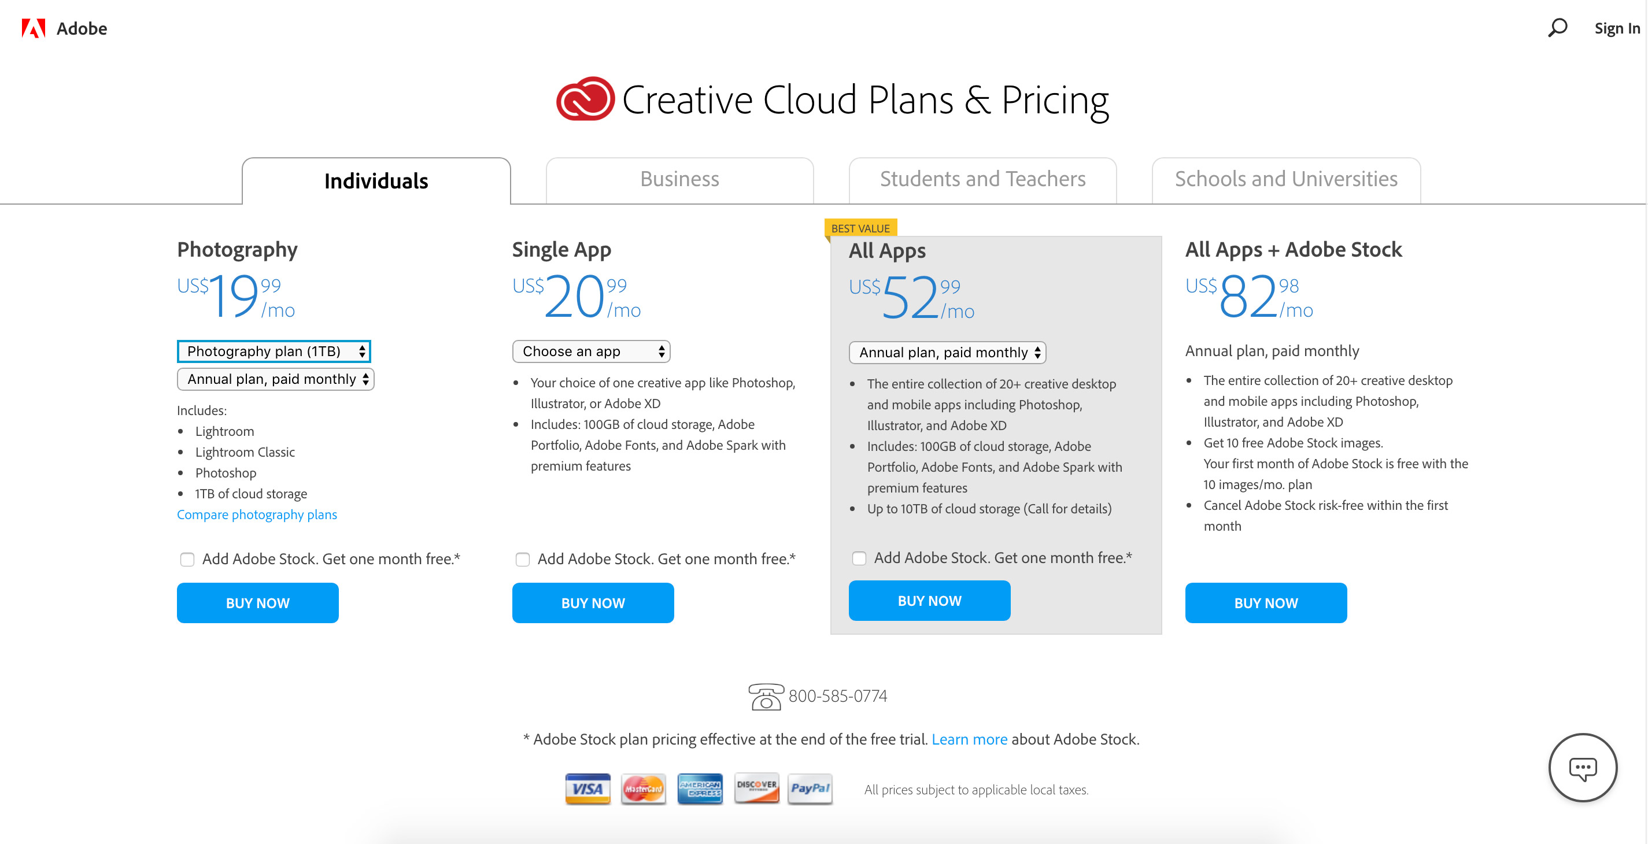Click the Discover card icon
The height and width of the screenshot is (844, 1648).
point(756,789)
